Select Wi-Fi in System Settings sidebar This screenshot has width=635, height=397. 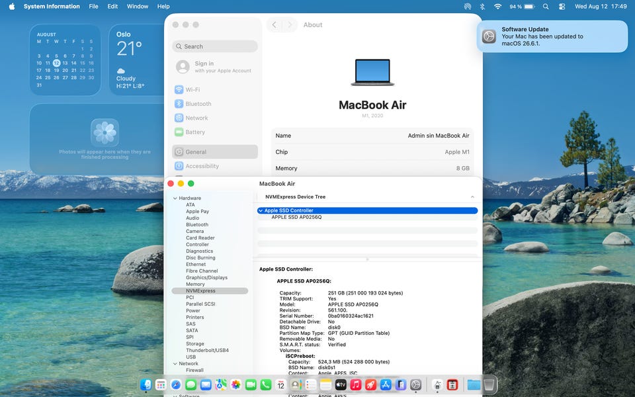(x=215, y=89)
